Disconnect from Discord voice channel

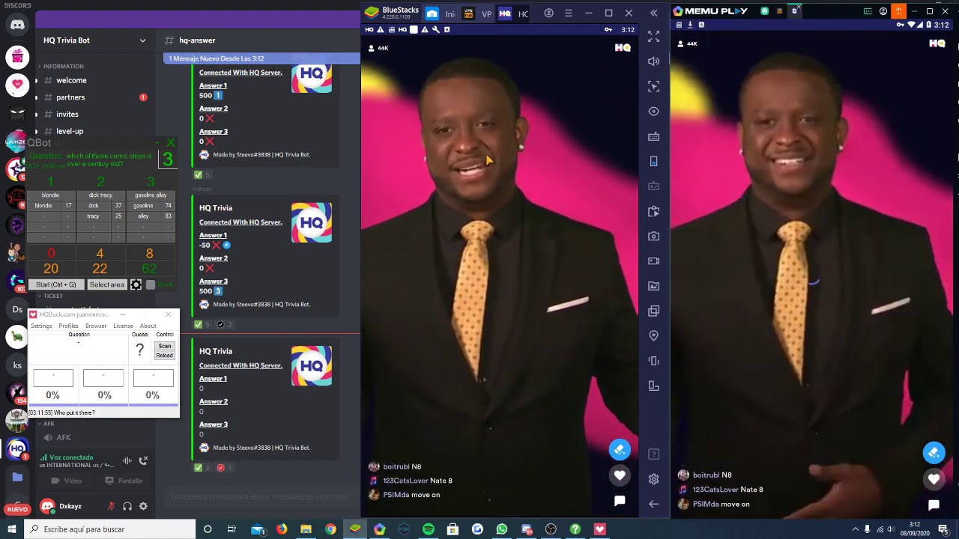point(144,460)
